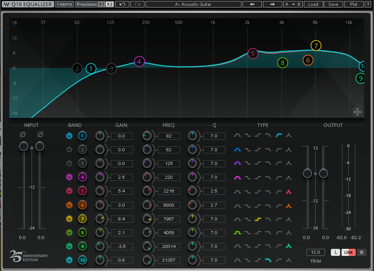Click band 7 gain value 8.4

121,219
